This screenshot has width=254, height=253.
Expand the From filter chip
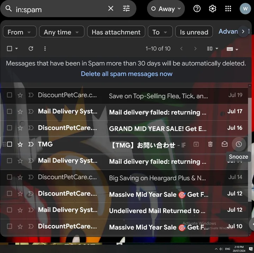click(x=20, y=32)
